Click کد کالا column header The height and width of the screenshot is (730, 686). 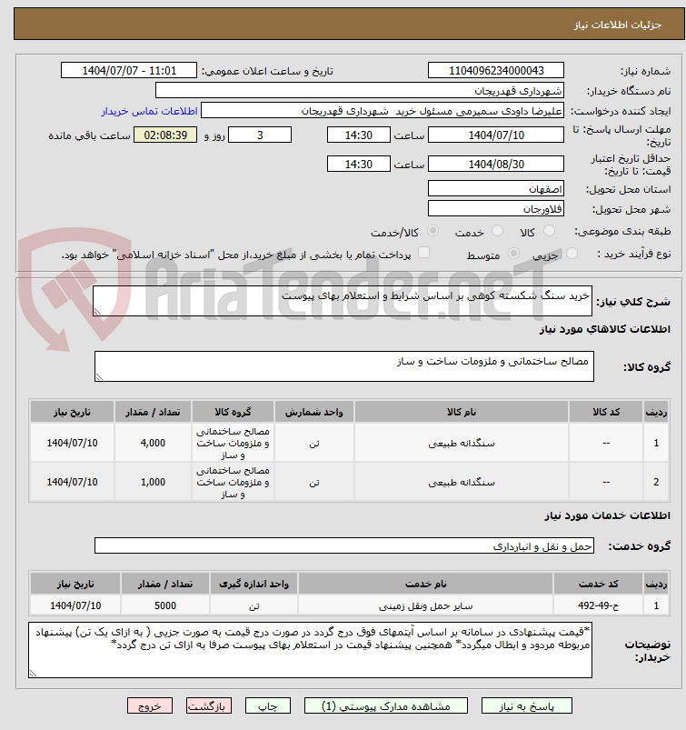click(605, 412)
